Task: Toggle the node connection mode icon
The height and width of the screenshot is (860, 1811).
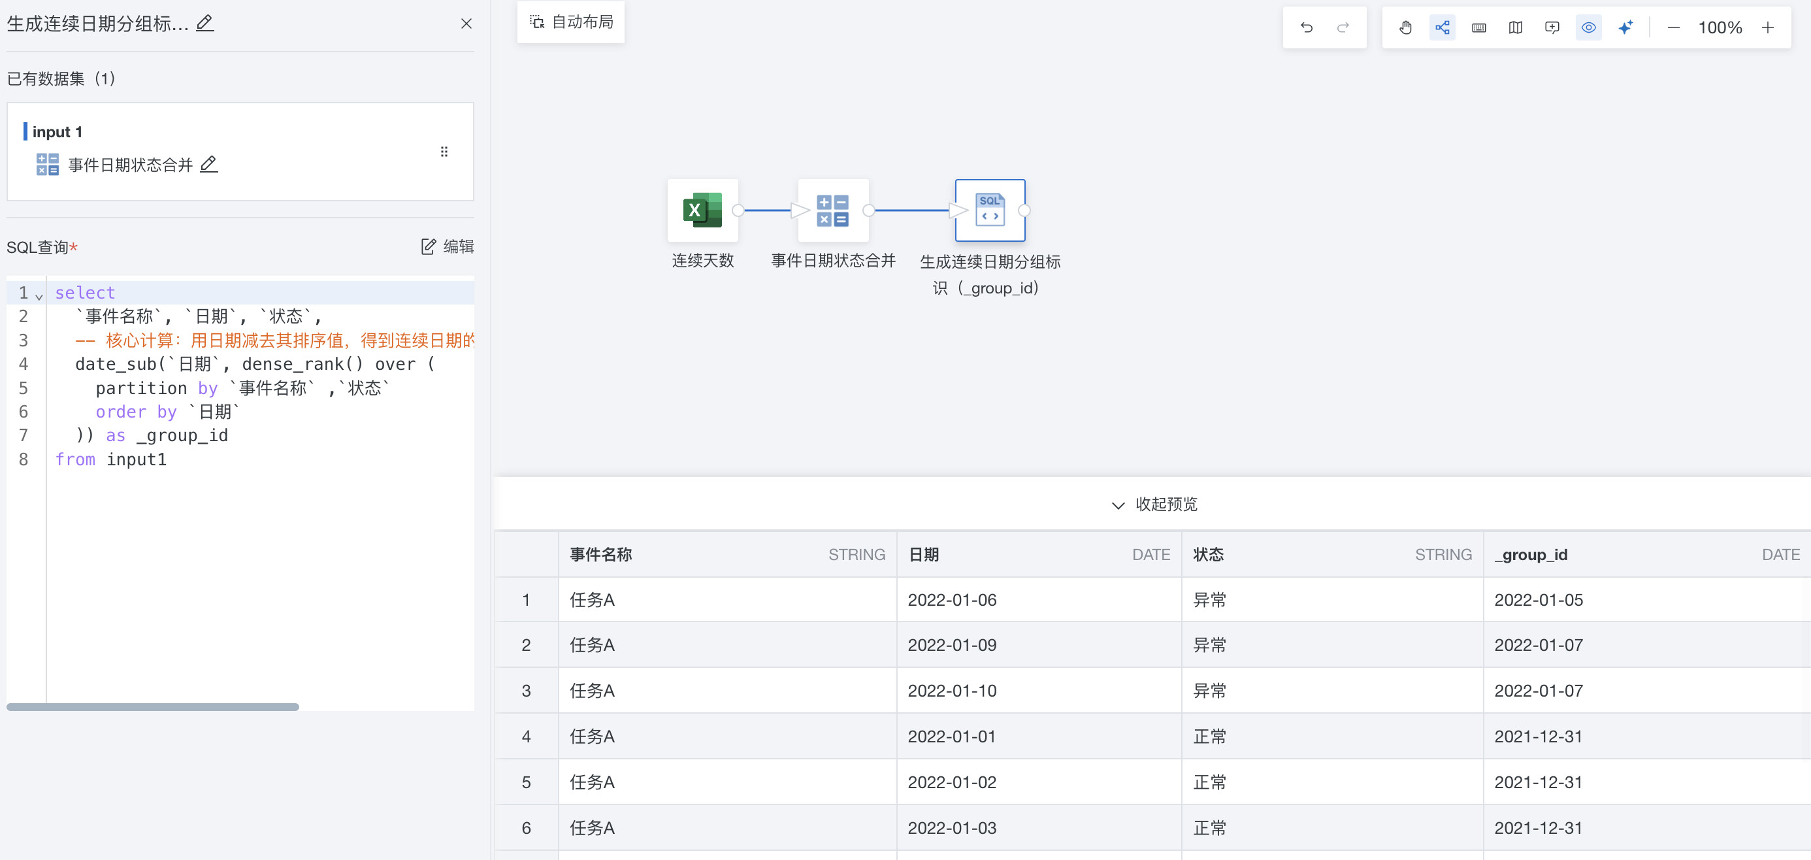Action: [1442, 27]
